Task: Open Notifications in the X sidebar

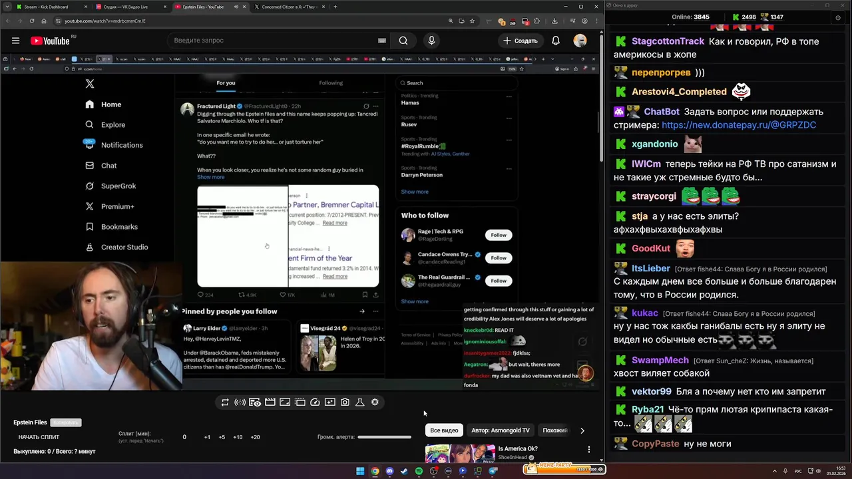Action: (114, 145)
